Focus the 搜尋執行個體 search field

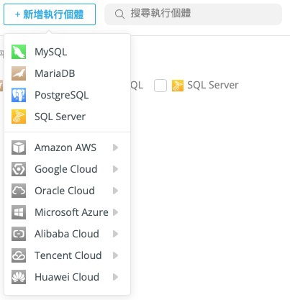(x=194, y=14)
